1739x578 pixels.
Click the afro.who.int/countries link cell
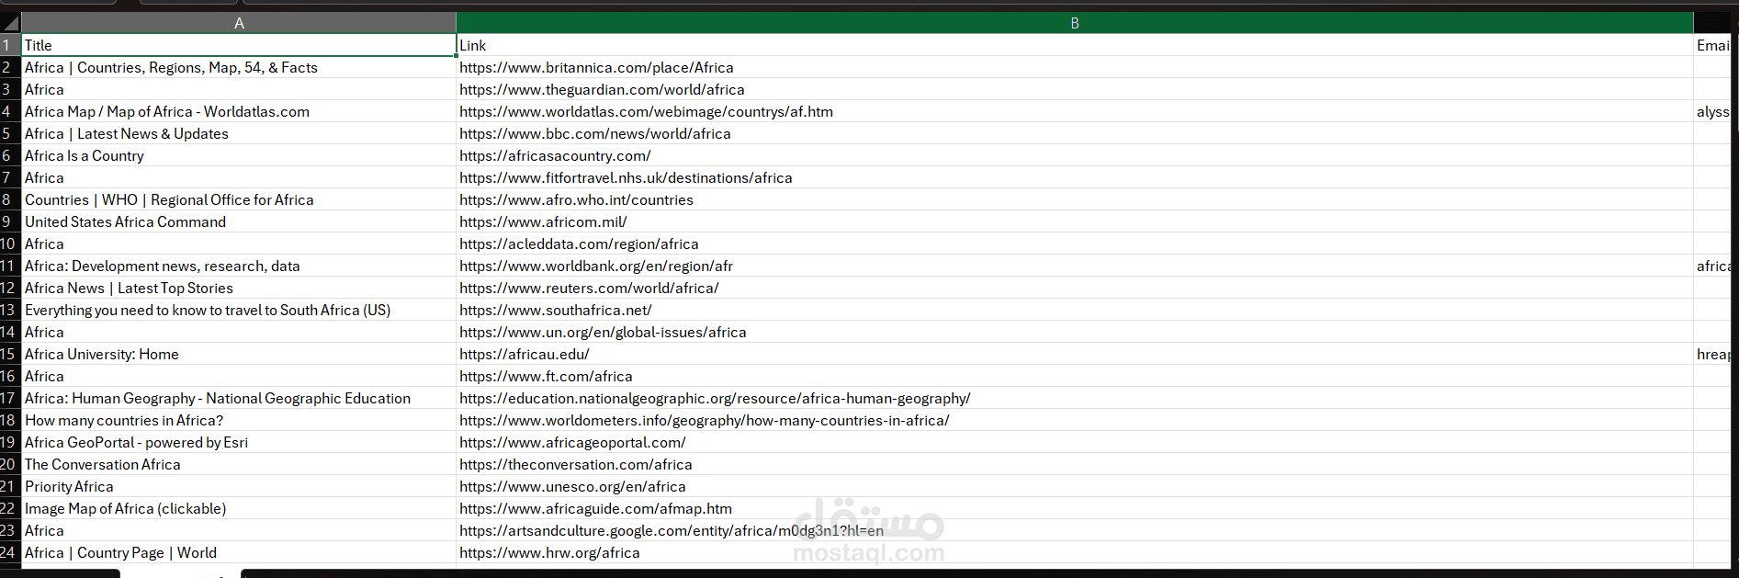pyautogui.click(x=1075, y=199)
